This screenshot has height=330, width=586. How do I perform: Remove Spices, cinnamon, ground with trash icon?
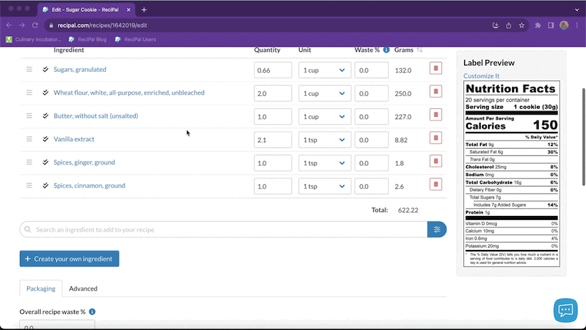point(436,185)
